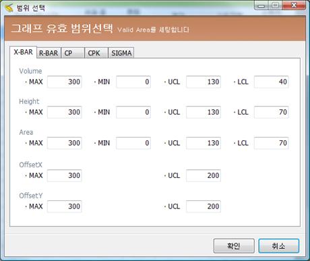Focus the Area MIN field

pos(133,143)
